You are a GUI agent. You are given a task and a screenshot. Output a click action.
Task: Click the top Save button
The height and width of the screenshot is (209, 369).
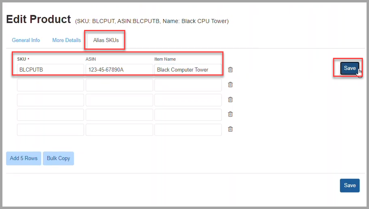click(x=350, y=68)
